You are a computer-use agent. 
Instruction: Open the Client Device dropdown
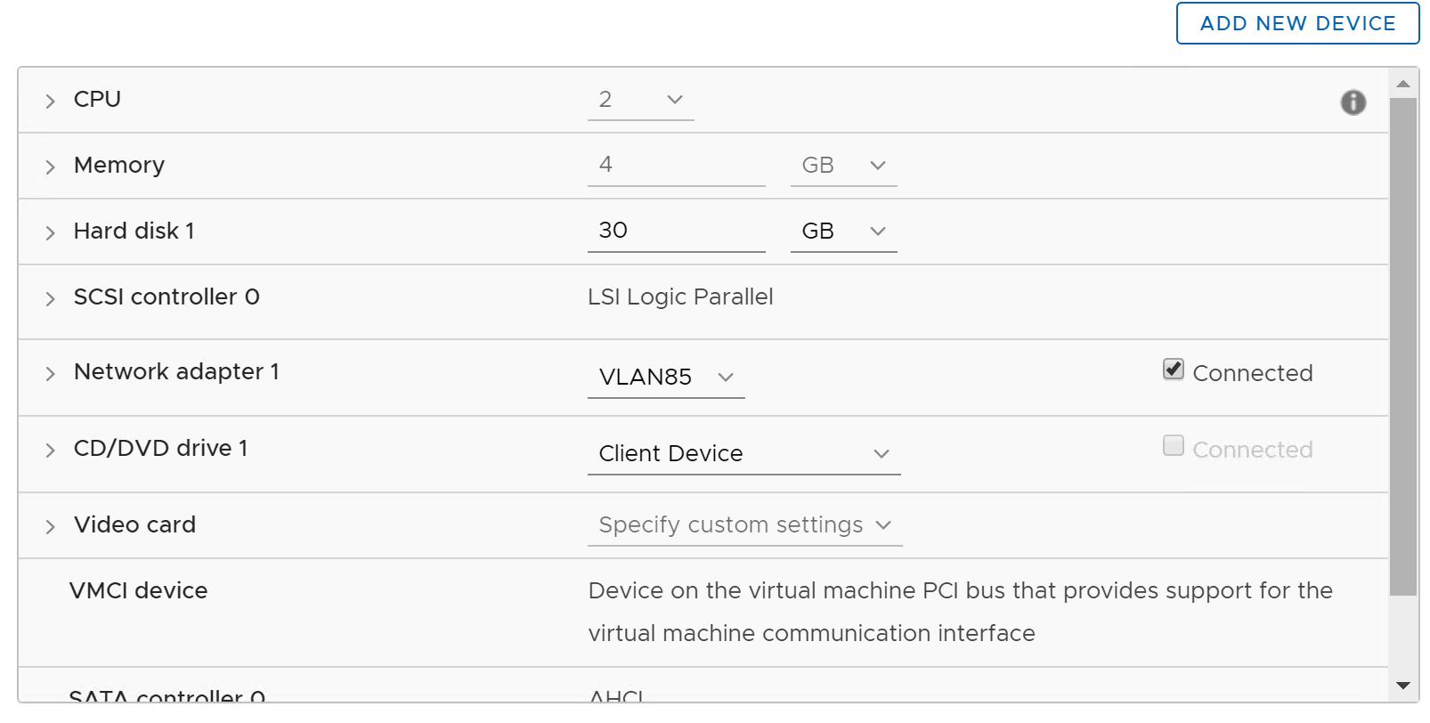point(743,454)
